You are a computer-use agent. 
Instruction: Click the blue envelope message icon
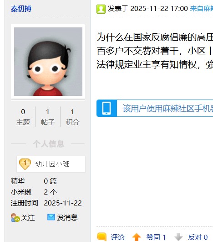(x=51, y=217)
